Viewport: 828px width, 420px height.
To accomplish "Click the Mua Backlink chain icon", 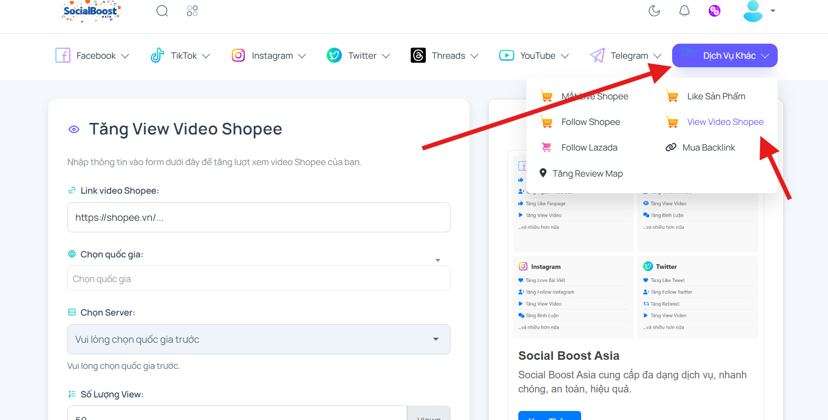I will 671,148.
